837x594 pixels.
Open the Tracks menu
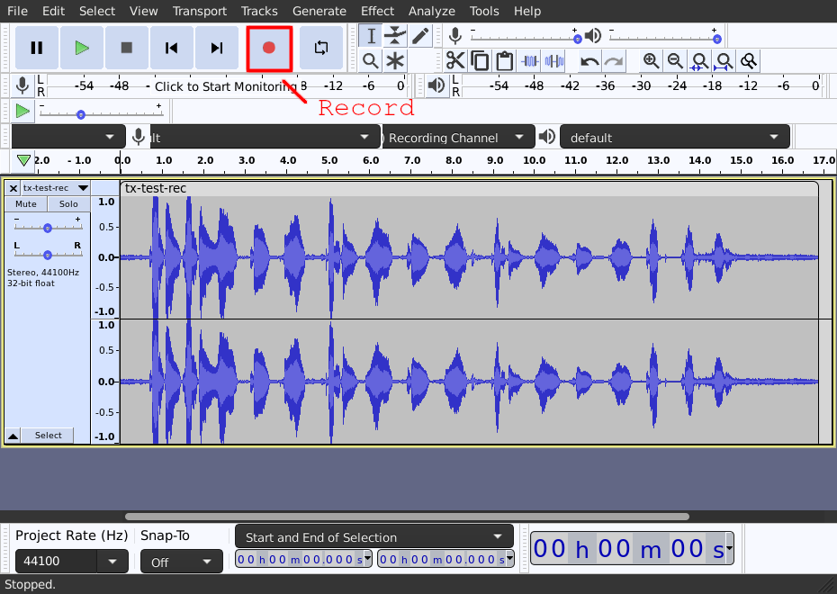[259, 11]
